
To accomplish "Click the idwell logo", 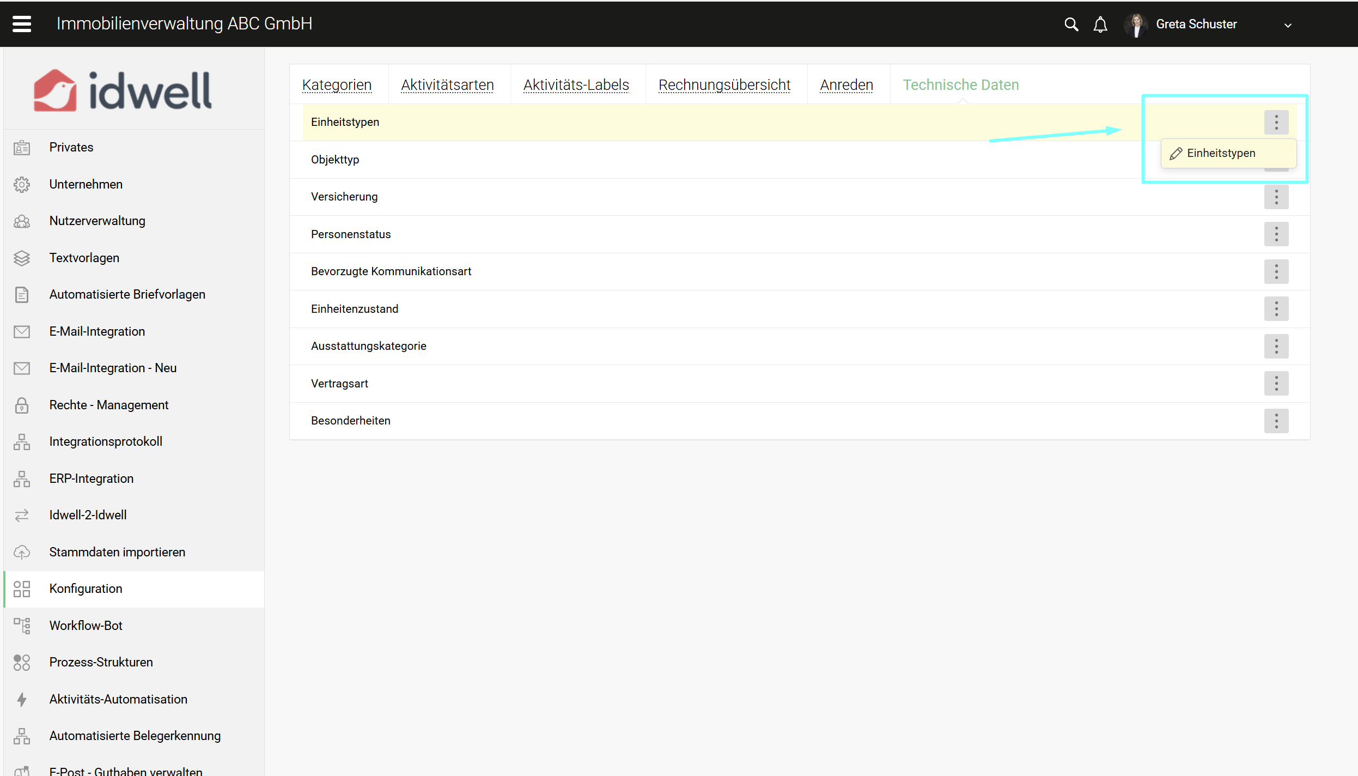I will (123, 90).
